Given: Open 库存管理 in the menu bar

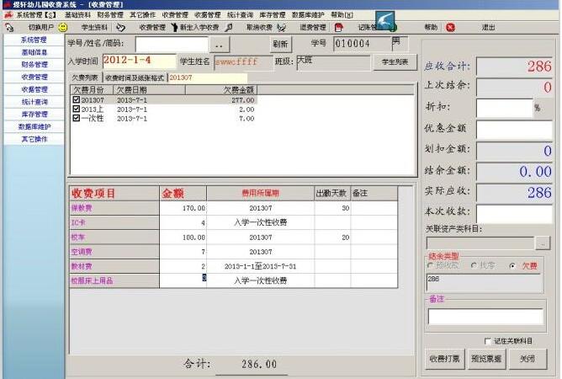Looking at the screenshot, I should click(273, 15).
